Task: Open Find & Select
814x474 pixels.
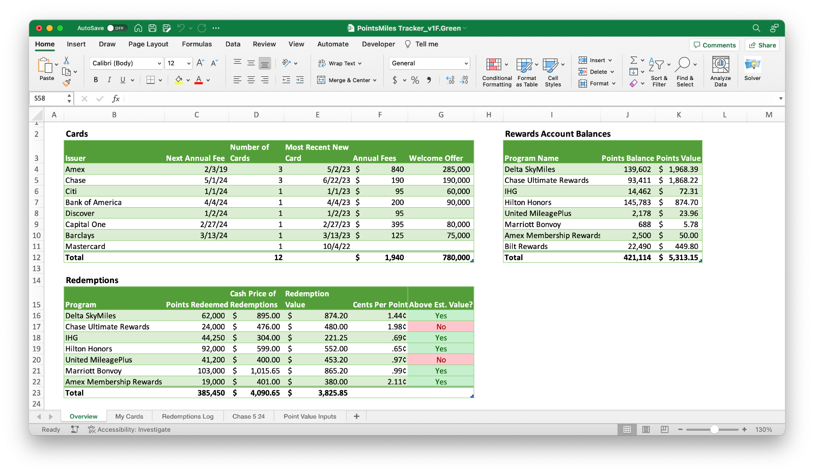Action: [685, 72]
